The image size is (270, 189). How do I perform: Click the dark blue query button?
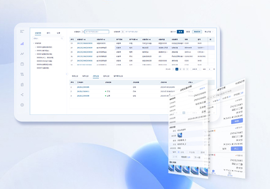click(180, 31)
